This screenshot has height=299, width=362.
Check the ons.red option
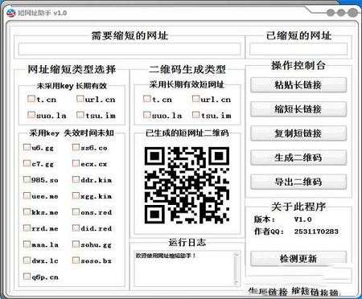[76, 212]
